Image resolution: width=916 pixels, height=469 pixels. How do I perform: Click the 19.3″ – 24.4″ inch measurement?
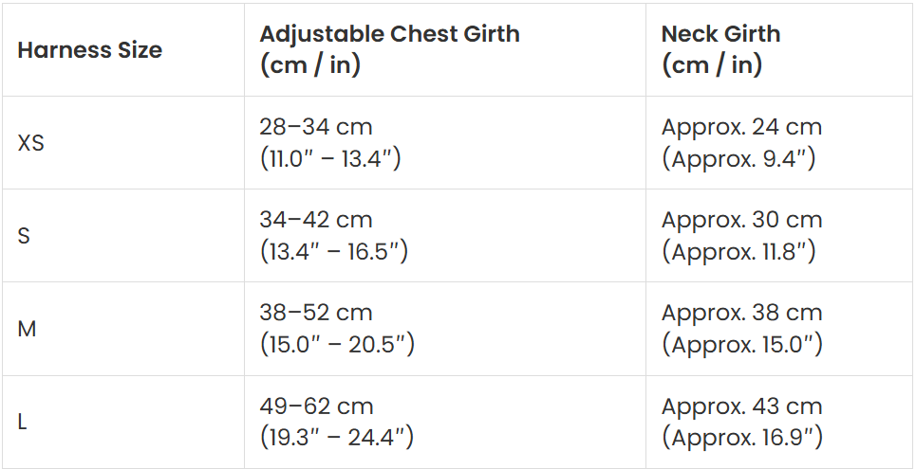336,437
